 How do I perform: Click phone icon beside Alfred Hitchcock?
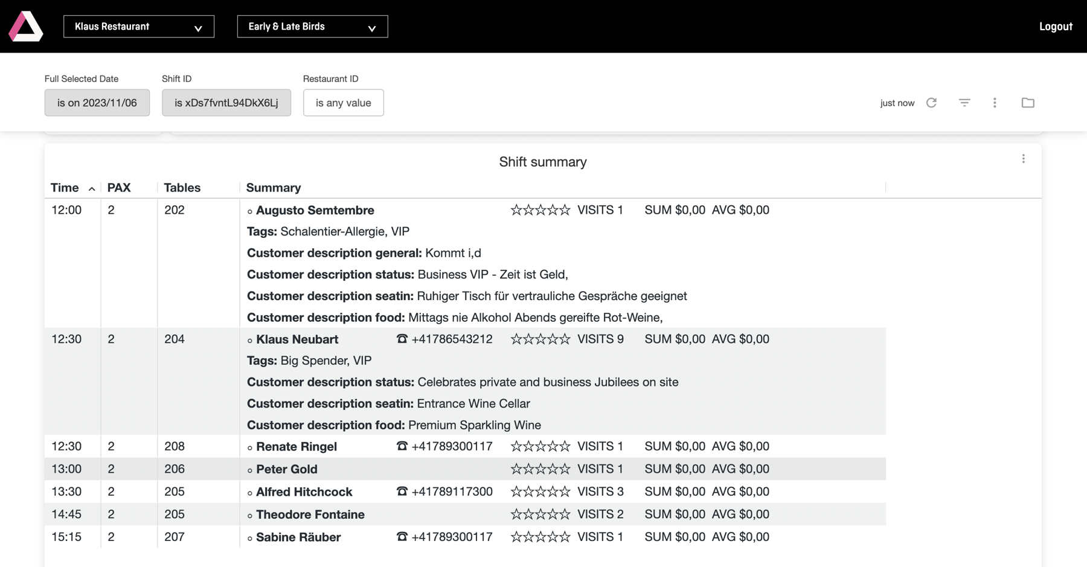402,492
